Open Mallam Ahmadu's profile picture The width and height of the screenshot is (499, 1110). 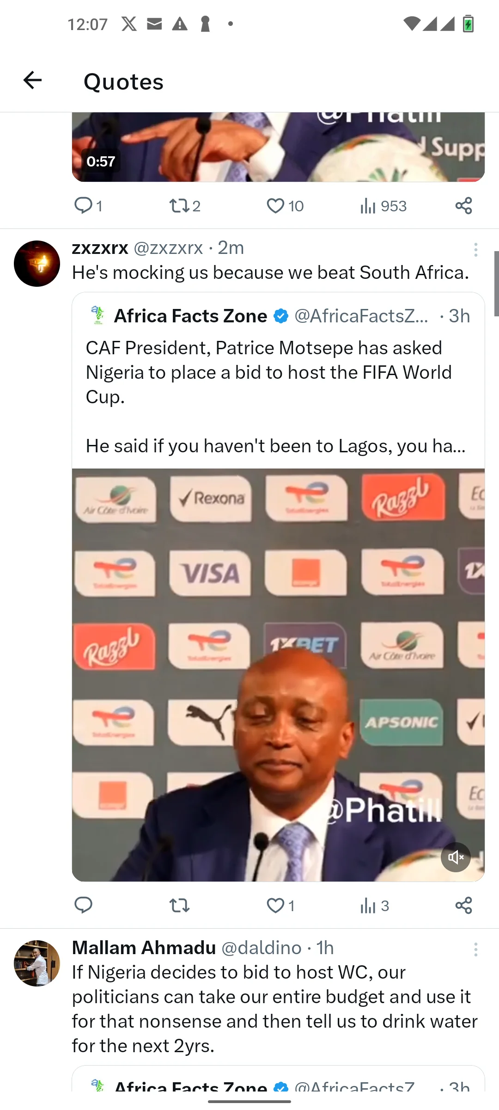coord(37,963)
